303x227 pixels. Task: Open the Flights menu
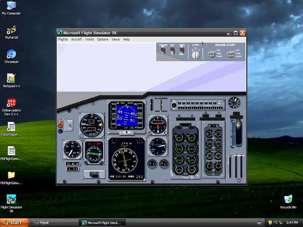pyautogui.click(x=63, y=39)
